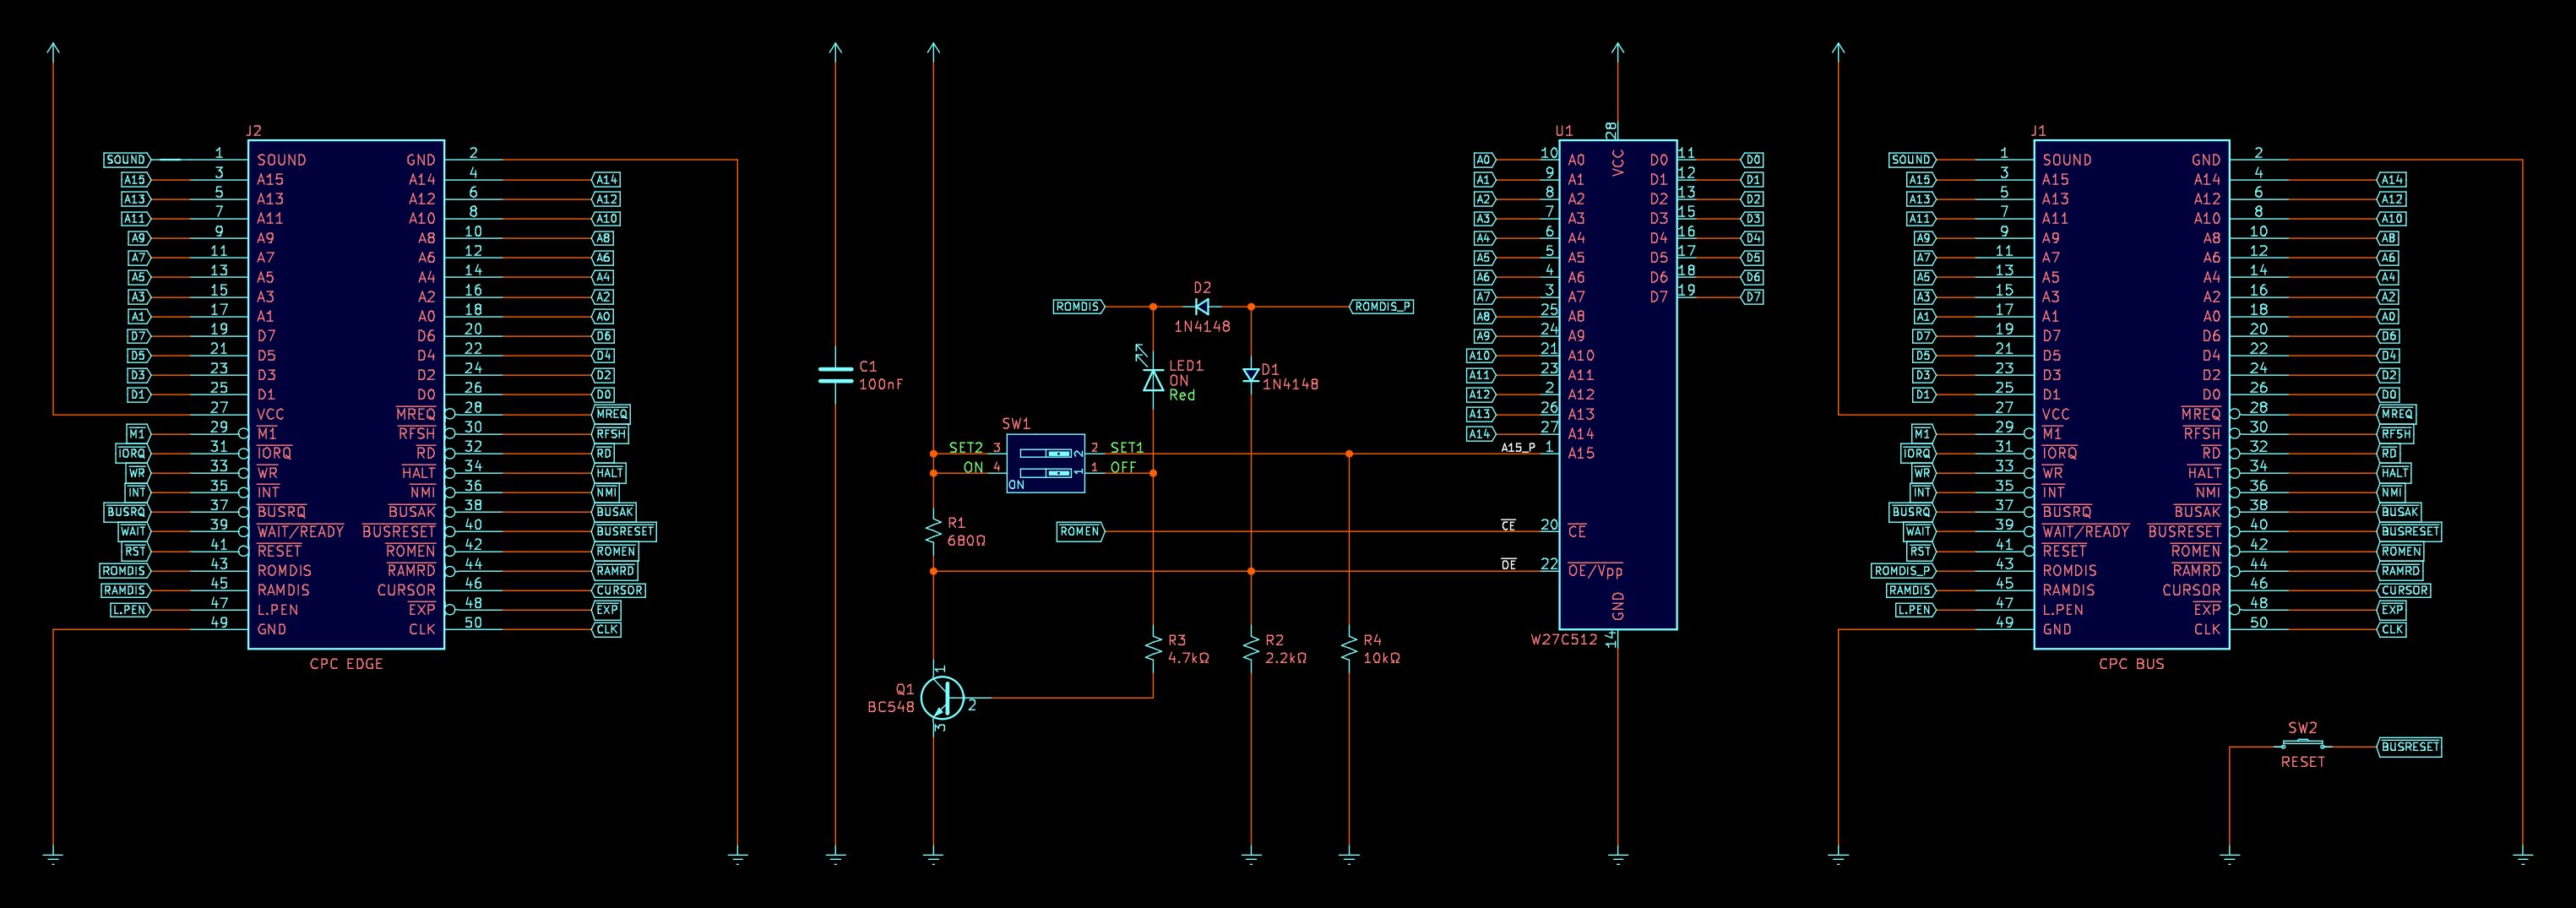Click the CLK net label on J1 pin 50
Viewport: 2576px width, 908px height.
tap(2391, 629)
